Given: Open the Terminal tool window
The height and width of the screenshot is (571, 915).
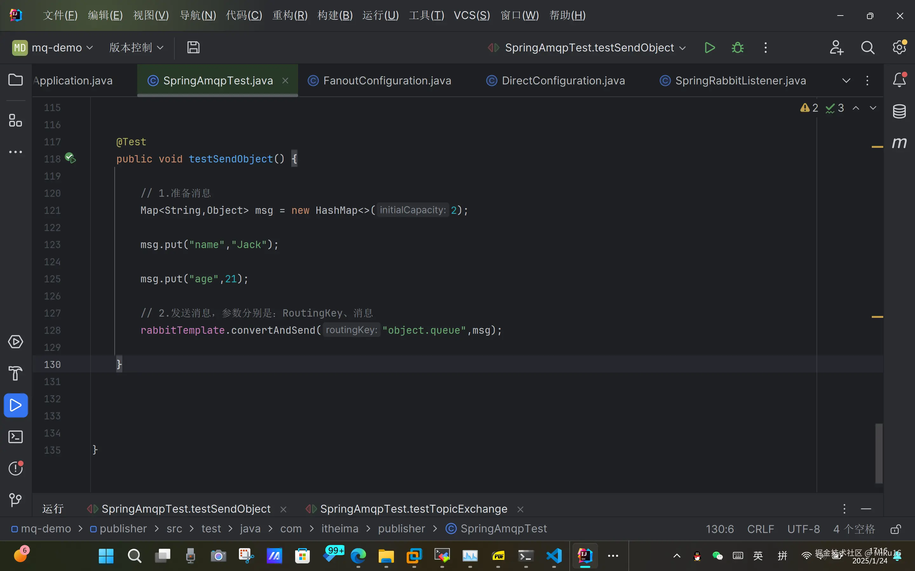Looking at the screenshot, I should pyautogui.click(x=16, y=437).
